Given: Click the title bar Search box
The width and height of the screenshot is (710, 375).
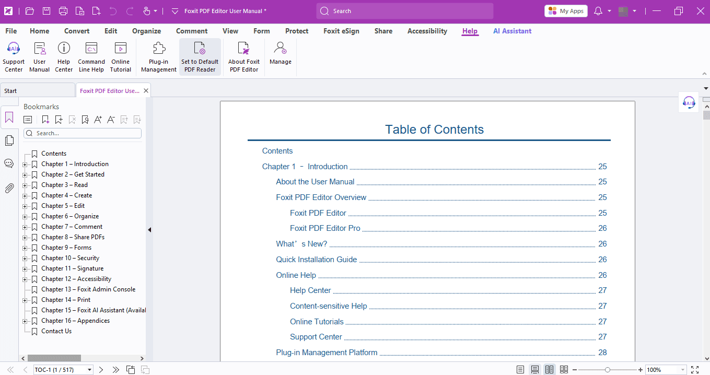Looking at the screenshot, I should click(405, 11).
